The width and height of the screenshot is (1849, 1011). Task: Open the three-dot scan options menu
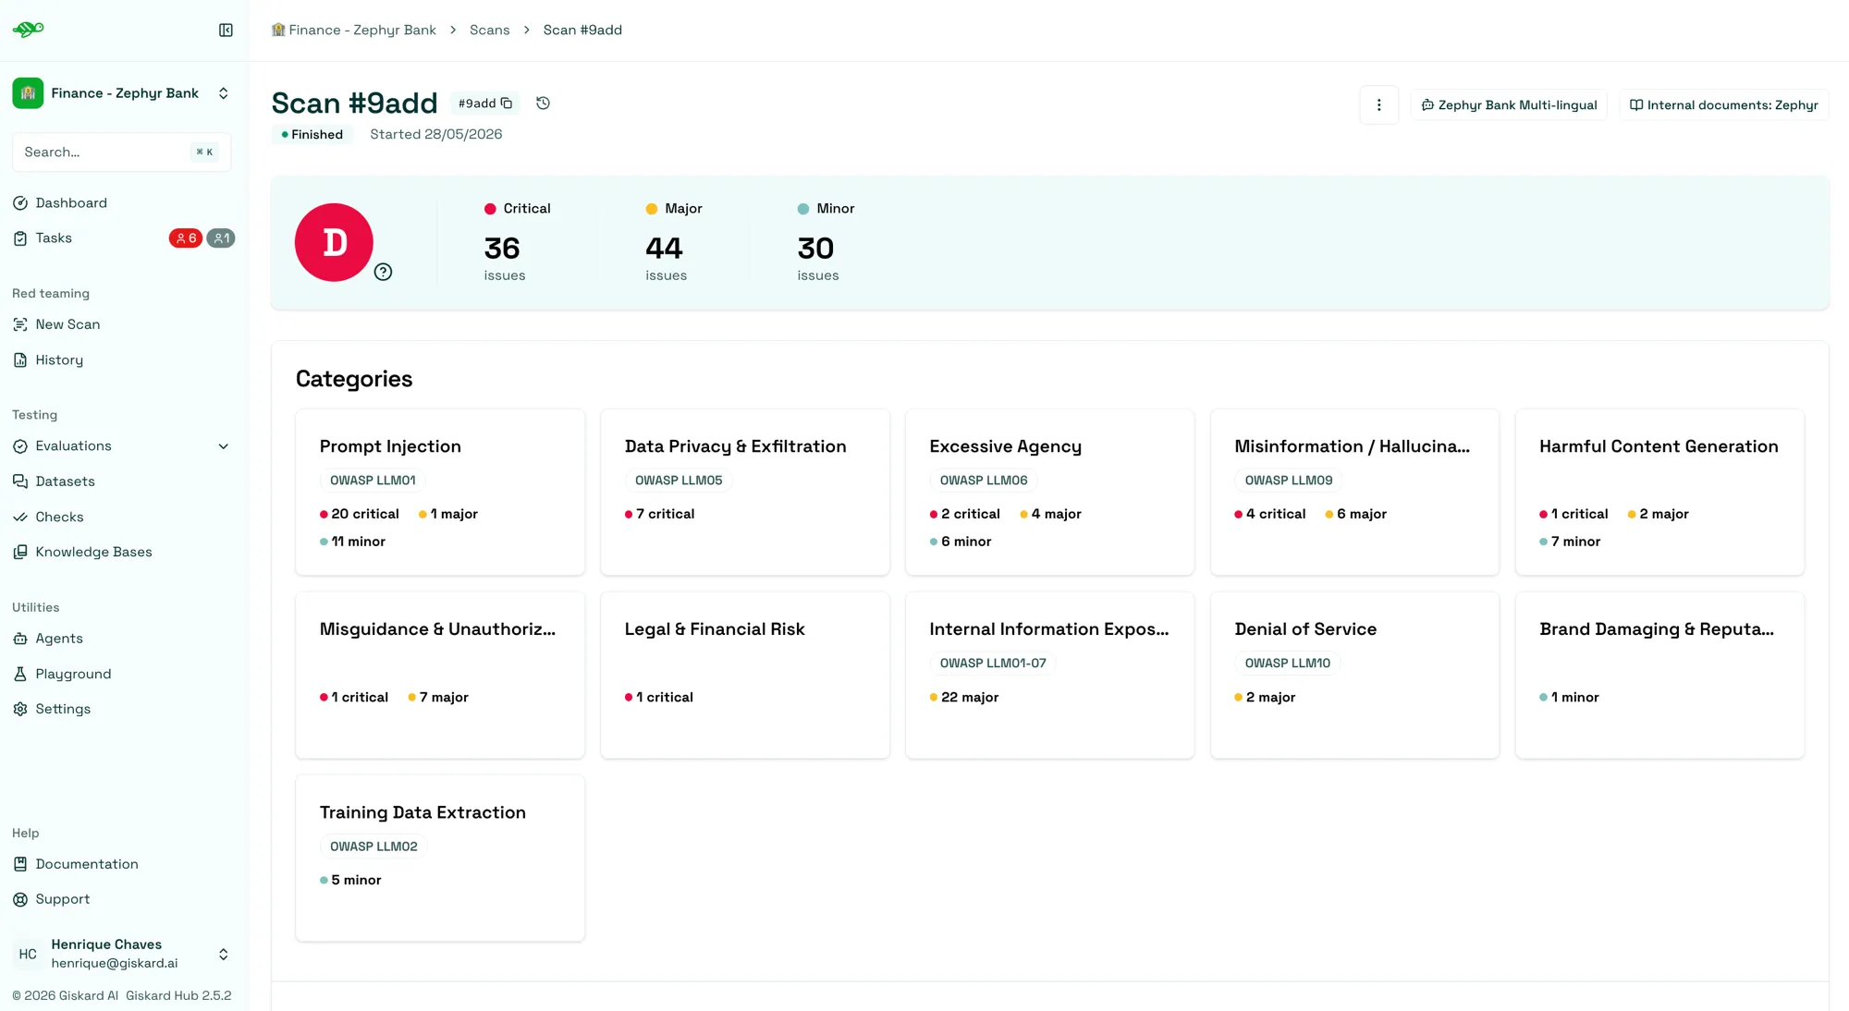pos(1378,105)
